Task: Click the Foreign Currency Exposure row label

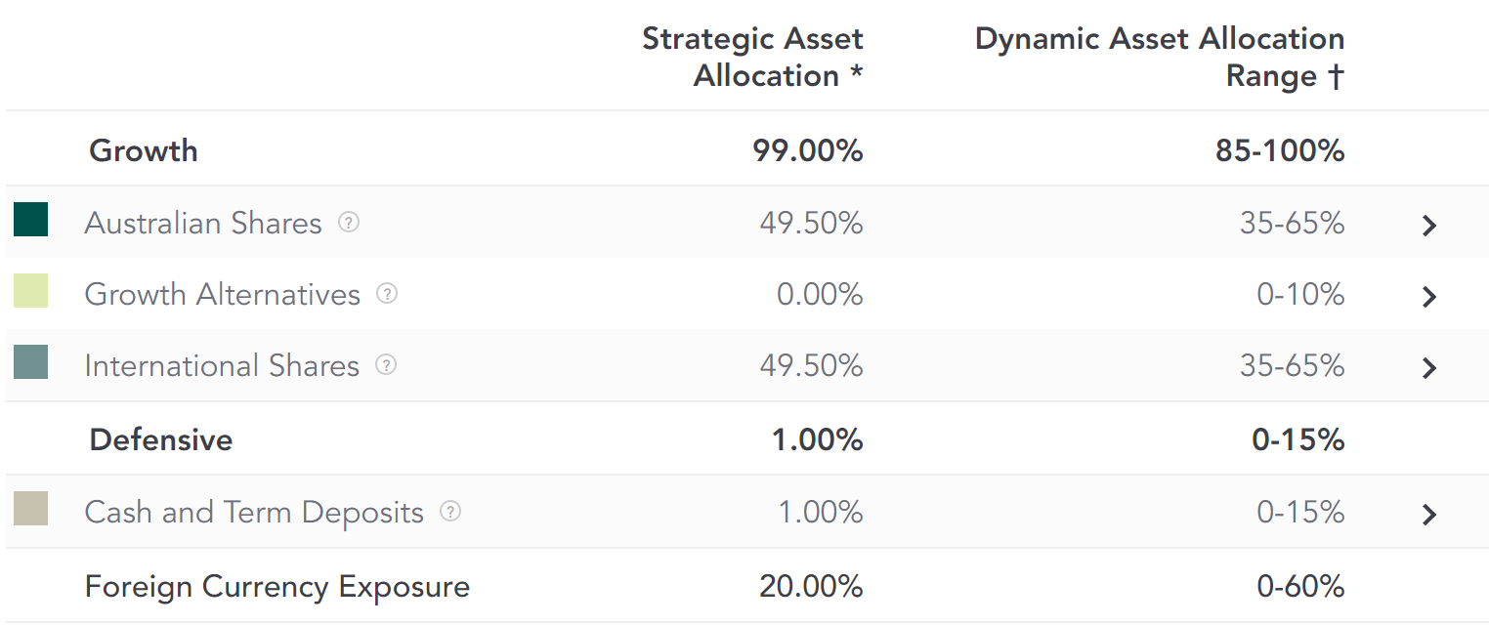Action: pyautogui.click(x=277, y=587)
